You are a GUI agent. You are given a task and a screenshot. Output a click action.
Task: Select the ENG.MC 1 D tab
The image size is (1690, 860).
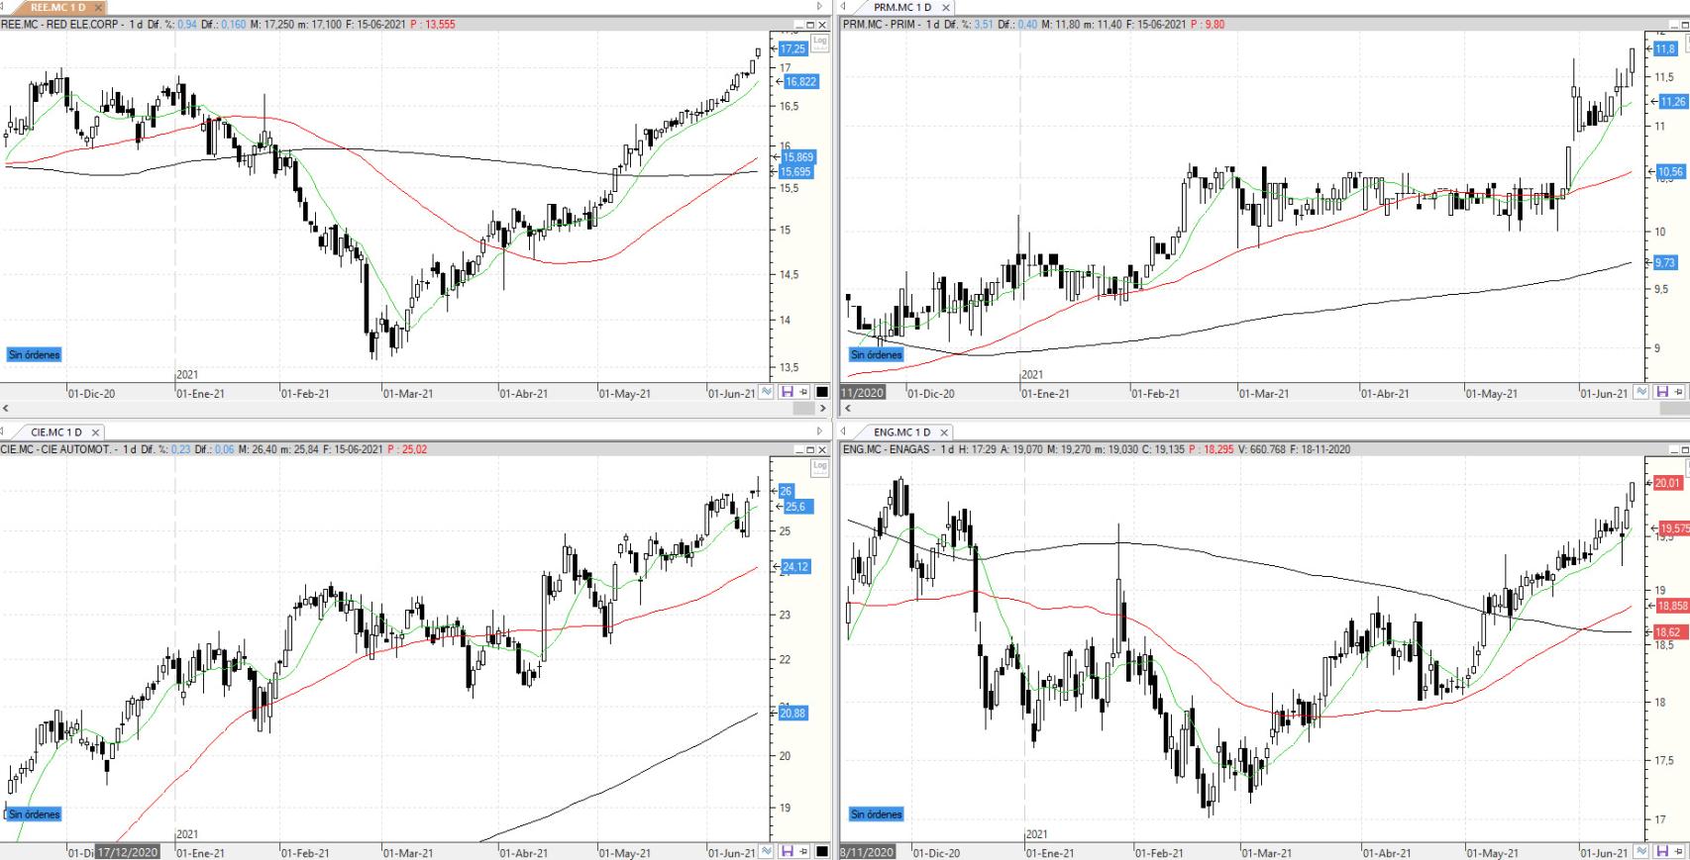point(900,432)
